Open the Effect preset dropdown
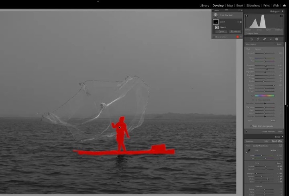The height and width of the screenshot is (196, 289). tap(258, 49)
